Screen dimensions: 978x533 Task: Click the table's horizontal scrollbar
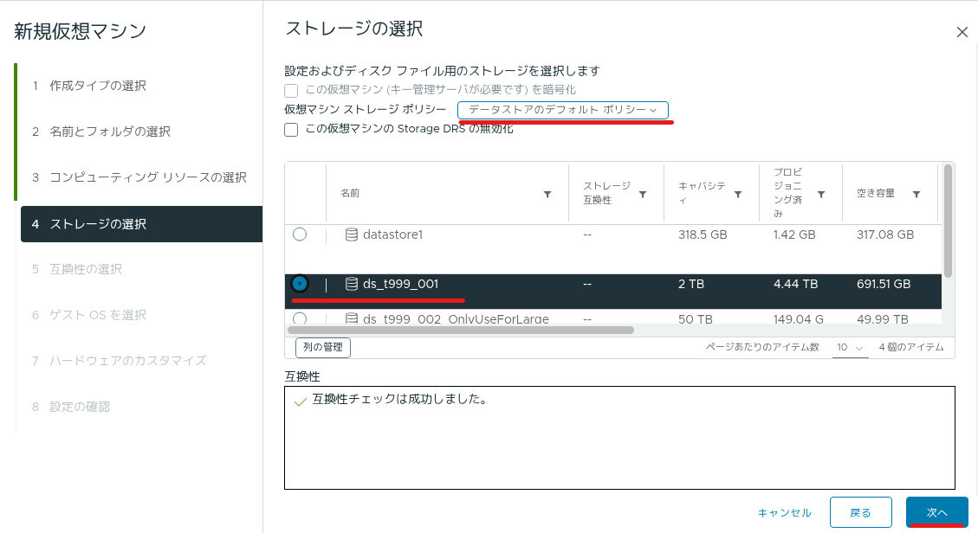pos(461,330)
